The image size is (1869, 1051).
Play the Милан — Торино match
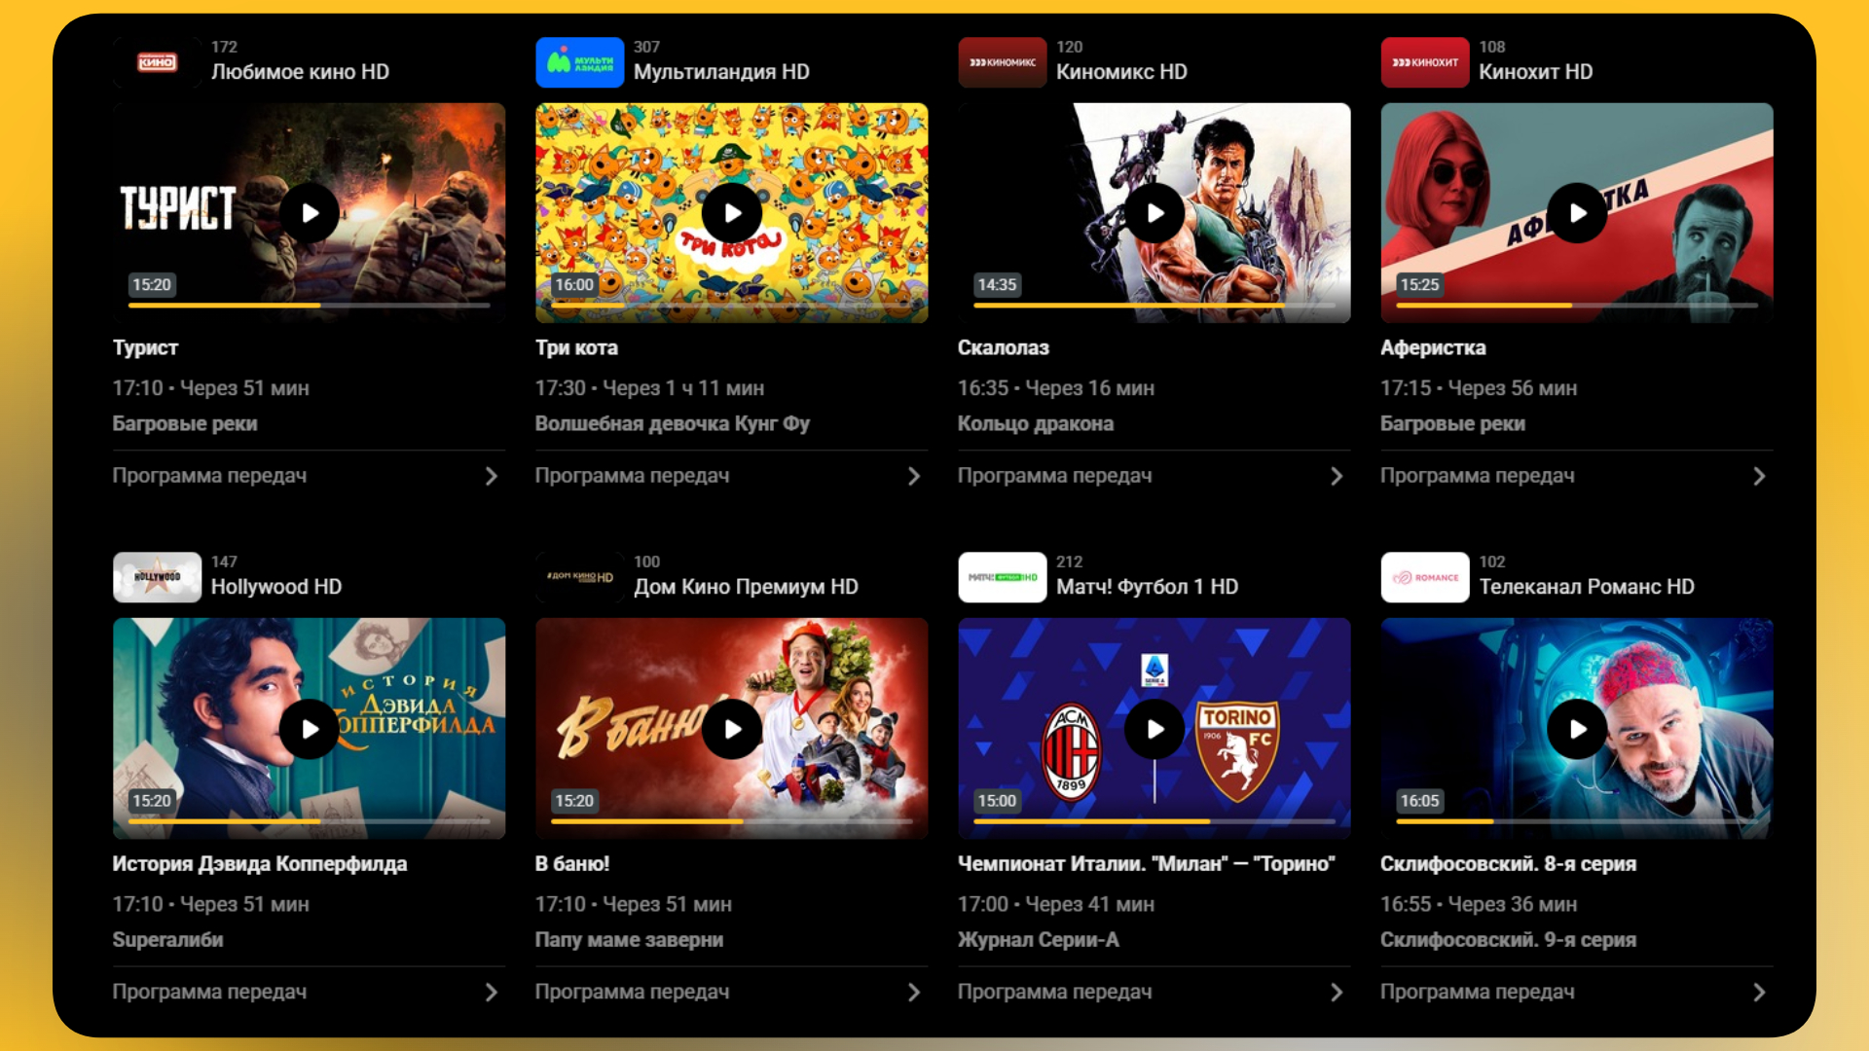click(1154, 729)
